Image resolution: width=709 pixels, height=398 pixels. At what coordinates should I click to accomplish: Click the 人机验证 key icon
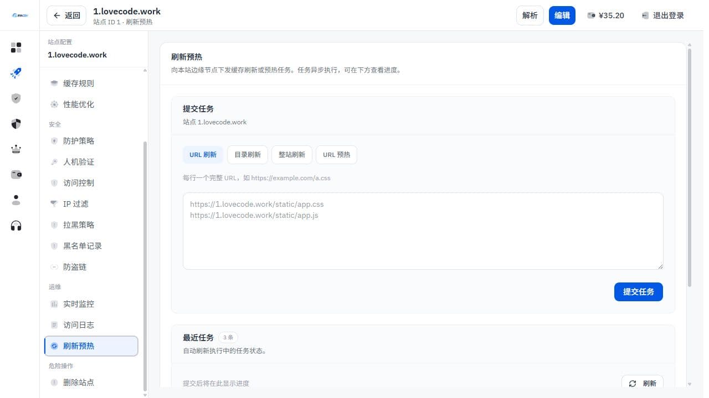[54, 162]
